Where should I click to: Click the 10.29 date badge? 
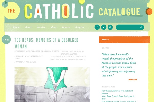pos(6,40)
